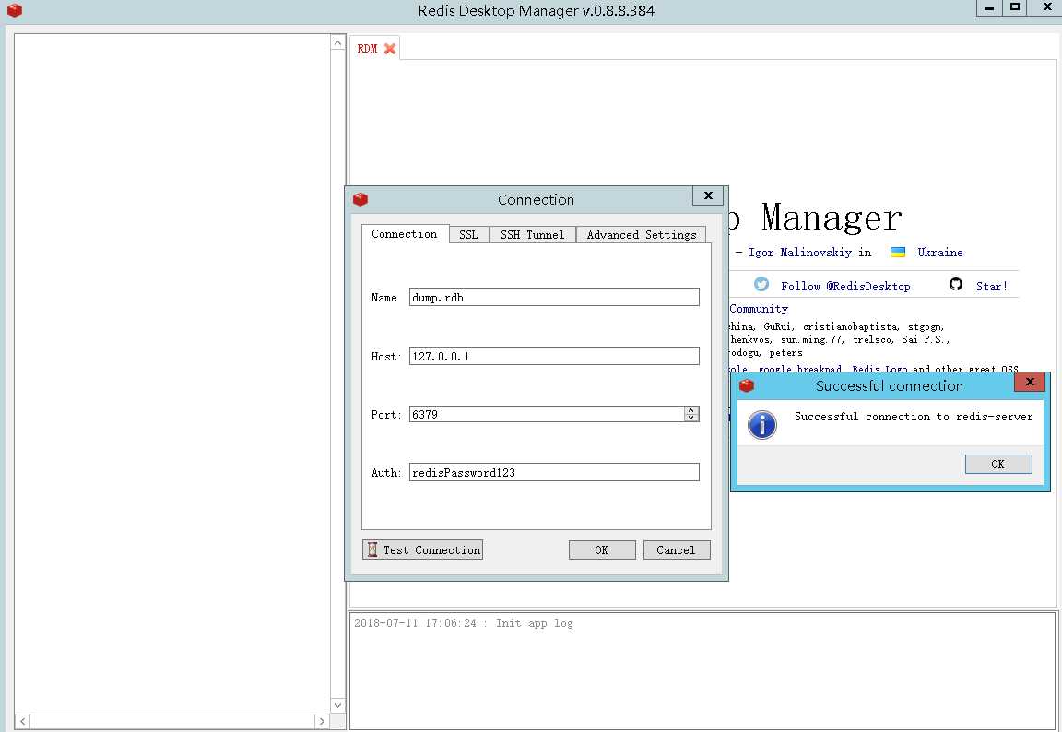Click the GitHub octocat icon
This screenshot has width=1062, height=732.
[956, 284]
